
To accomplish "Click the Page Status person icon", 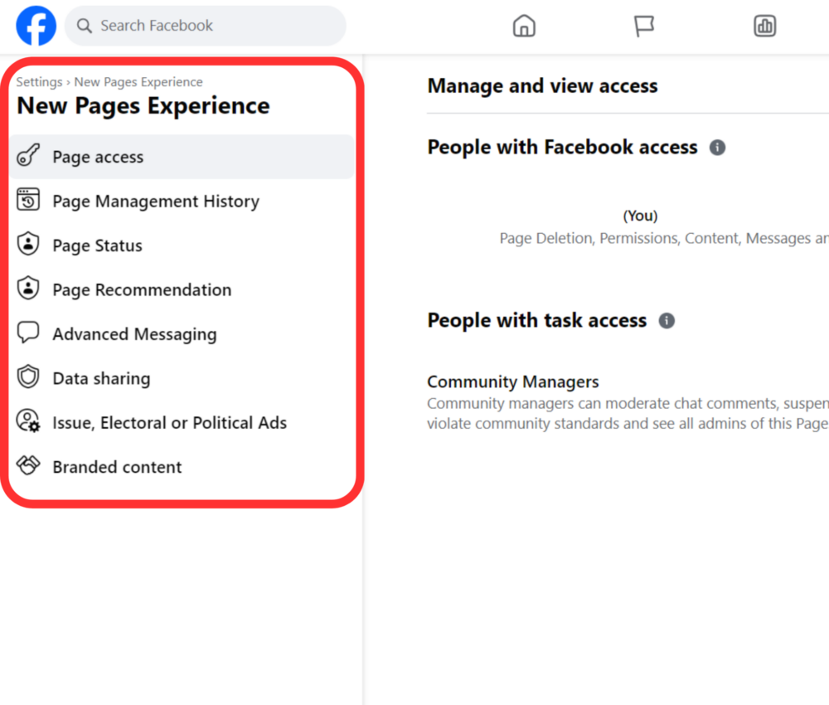I will coord(27,244).
